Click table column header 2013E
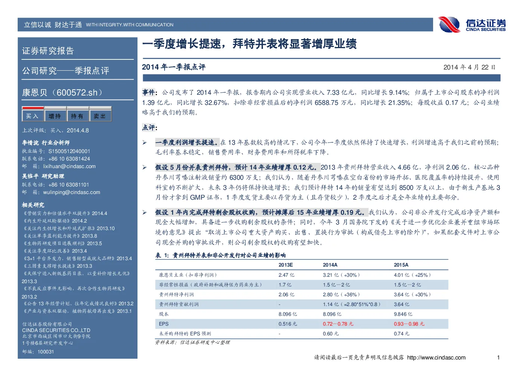Image resolution: width=527 pixels, height=373 pixels. point(285,265)
